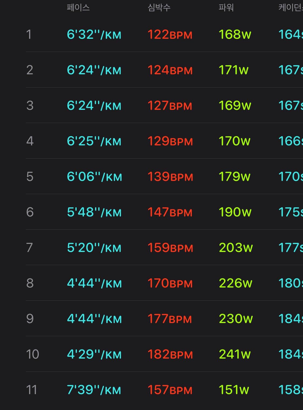Click heart rate 182BPM
Viewport: 303px width, 410px height.
click(x=170, y=354)
